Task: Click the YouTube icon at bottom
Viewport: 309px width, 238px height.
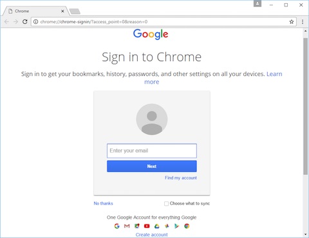Action: pyautogui.click(x=147, y=226)
